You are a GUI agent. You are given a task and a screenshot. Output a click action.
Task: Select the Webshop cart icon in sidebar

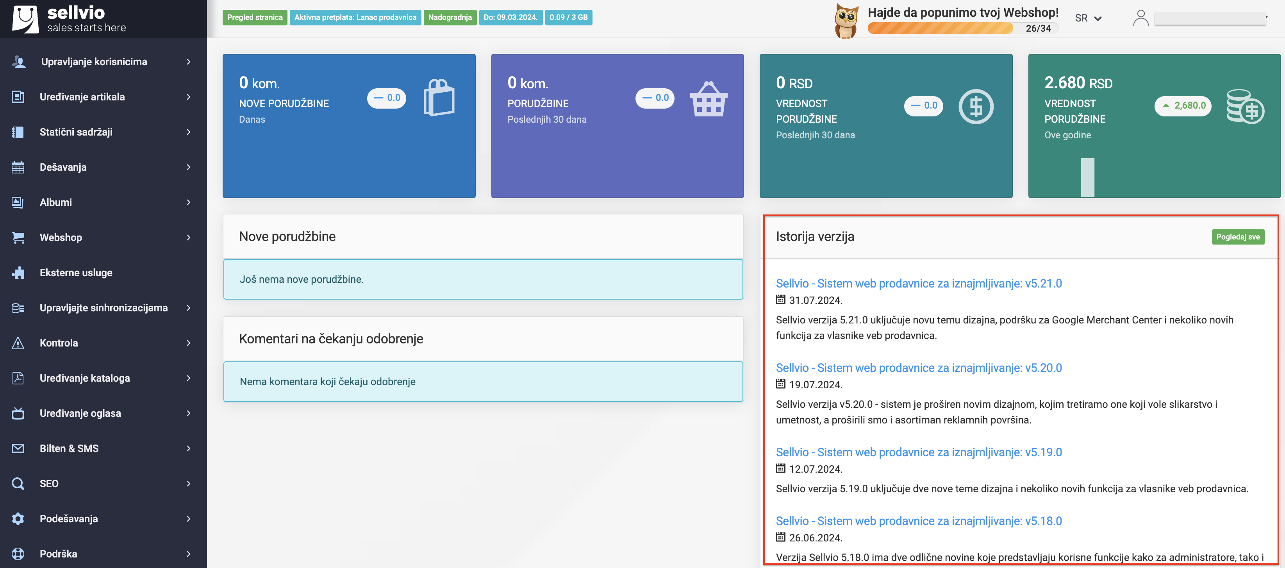(x=18, y=238)
